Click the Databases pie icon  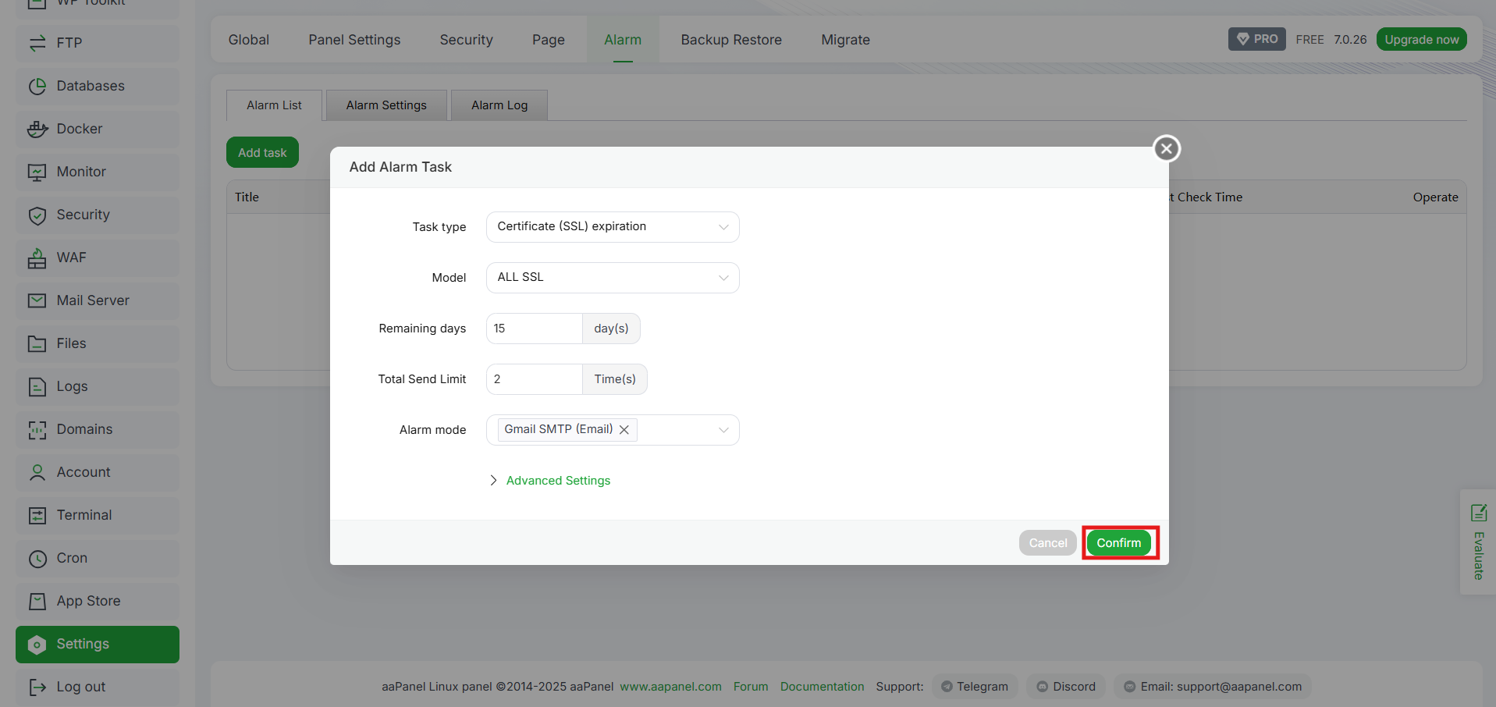[x=37, y=86]
